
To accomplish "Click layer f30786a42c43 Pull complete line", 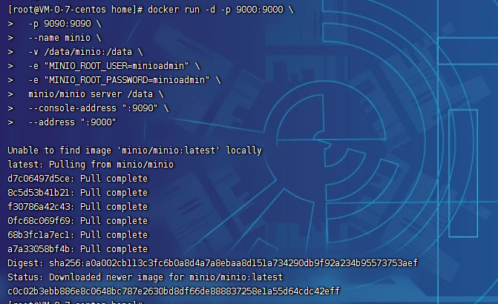I will 78,207.
